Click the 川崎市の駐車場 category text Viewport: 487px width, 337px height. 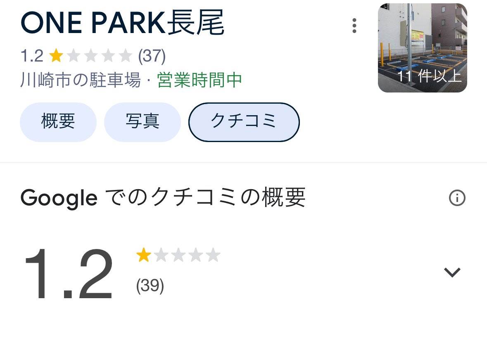(81, 80)
